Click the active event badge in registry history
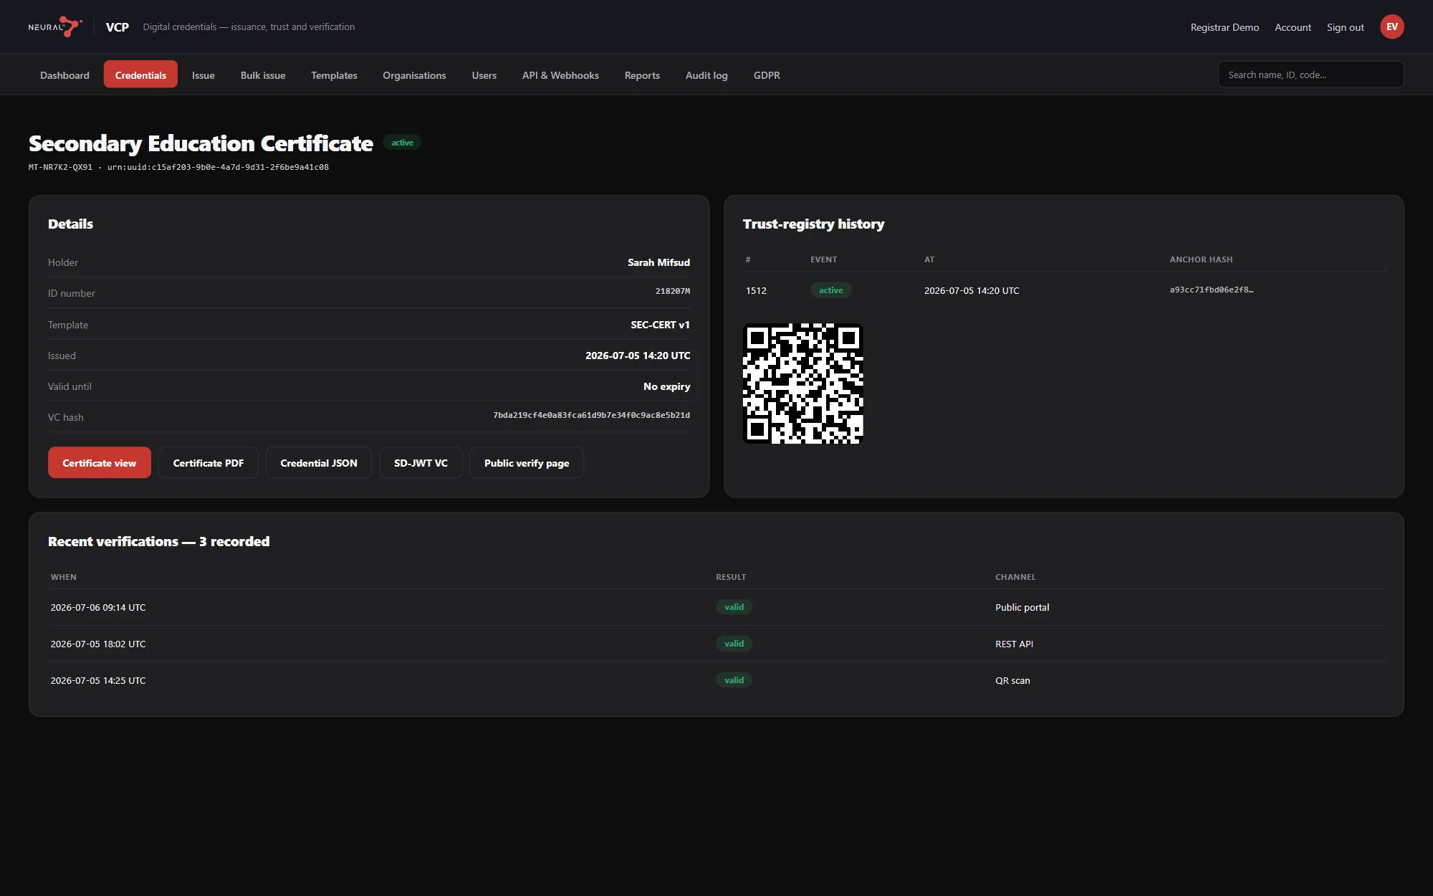The image size is (1433, 896). 830,290
